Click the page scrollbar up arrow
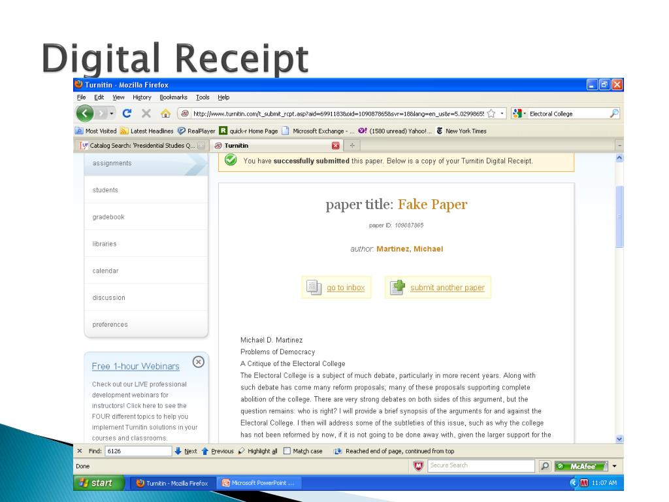669x502 pixels. point(619,158)
